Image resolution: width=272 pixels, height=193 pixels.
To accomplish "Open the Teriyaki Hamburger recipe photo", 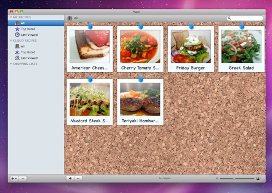I will click(x=140, y=99).
